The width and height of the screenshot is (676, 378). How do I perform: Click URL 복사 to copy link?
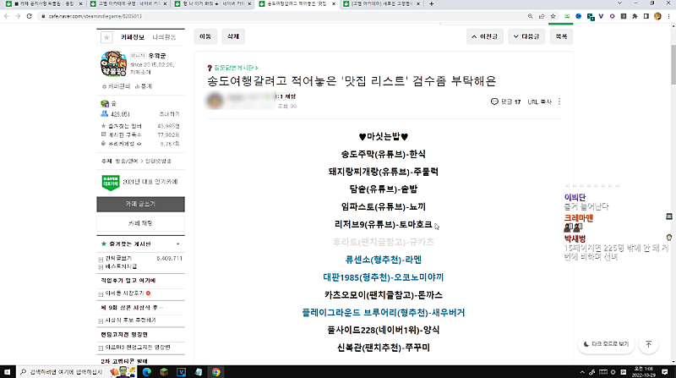click(x=540, y=101)
